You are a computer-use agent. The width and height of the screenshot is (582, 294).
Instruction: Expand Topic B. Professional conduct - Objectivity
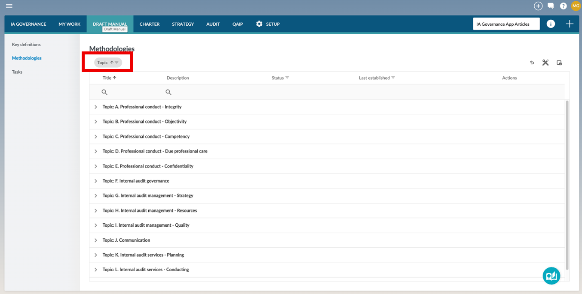point(96,122)
